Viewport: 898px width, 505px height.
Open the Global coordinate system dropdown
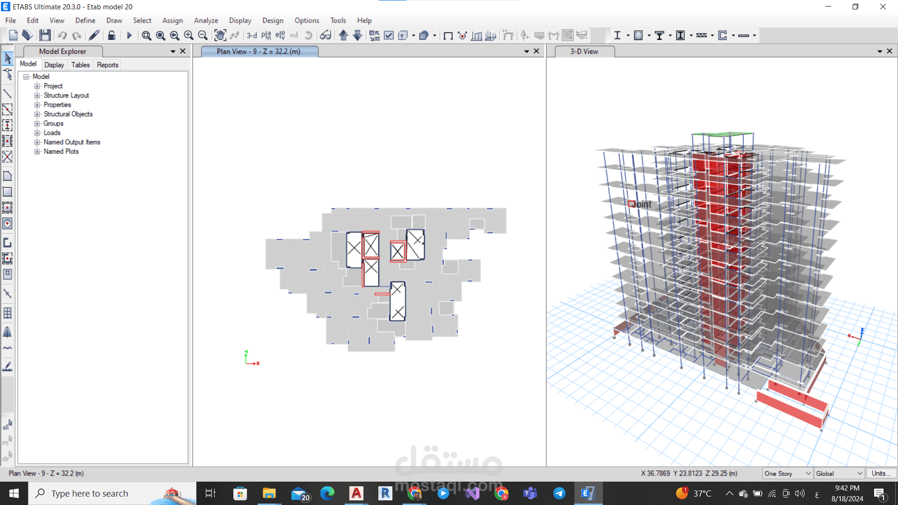click(839, 474)
